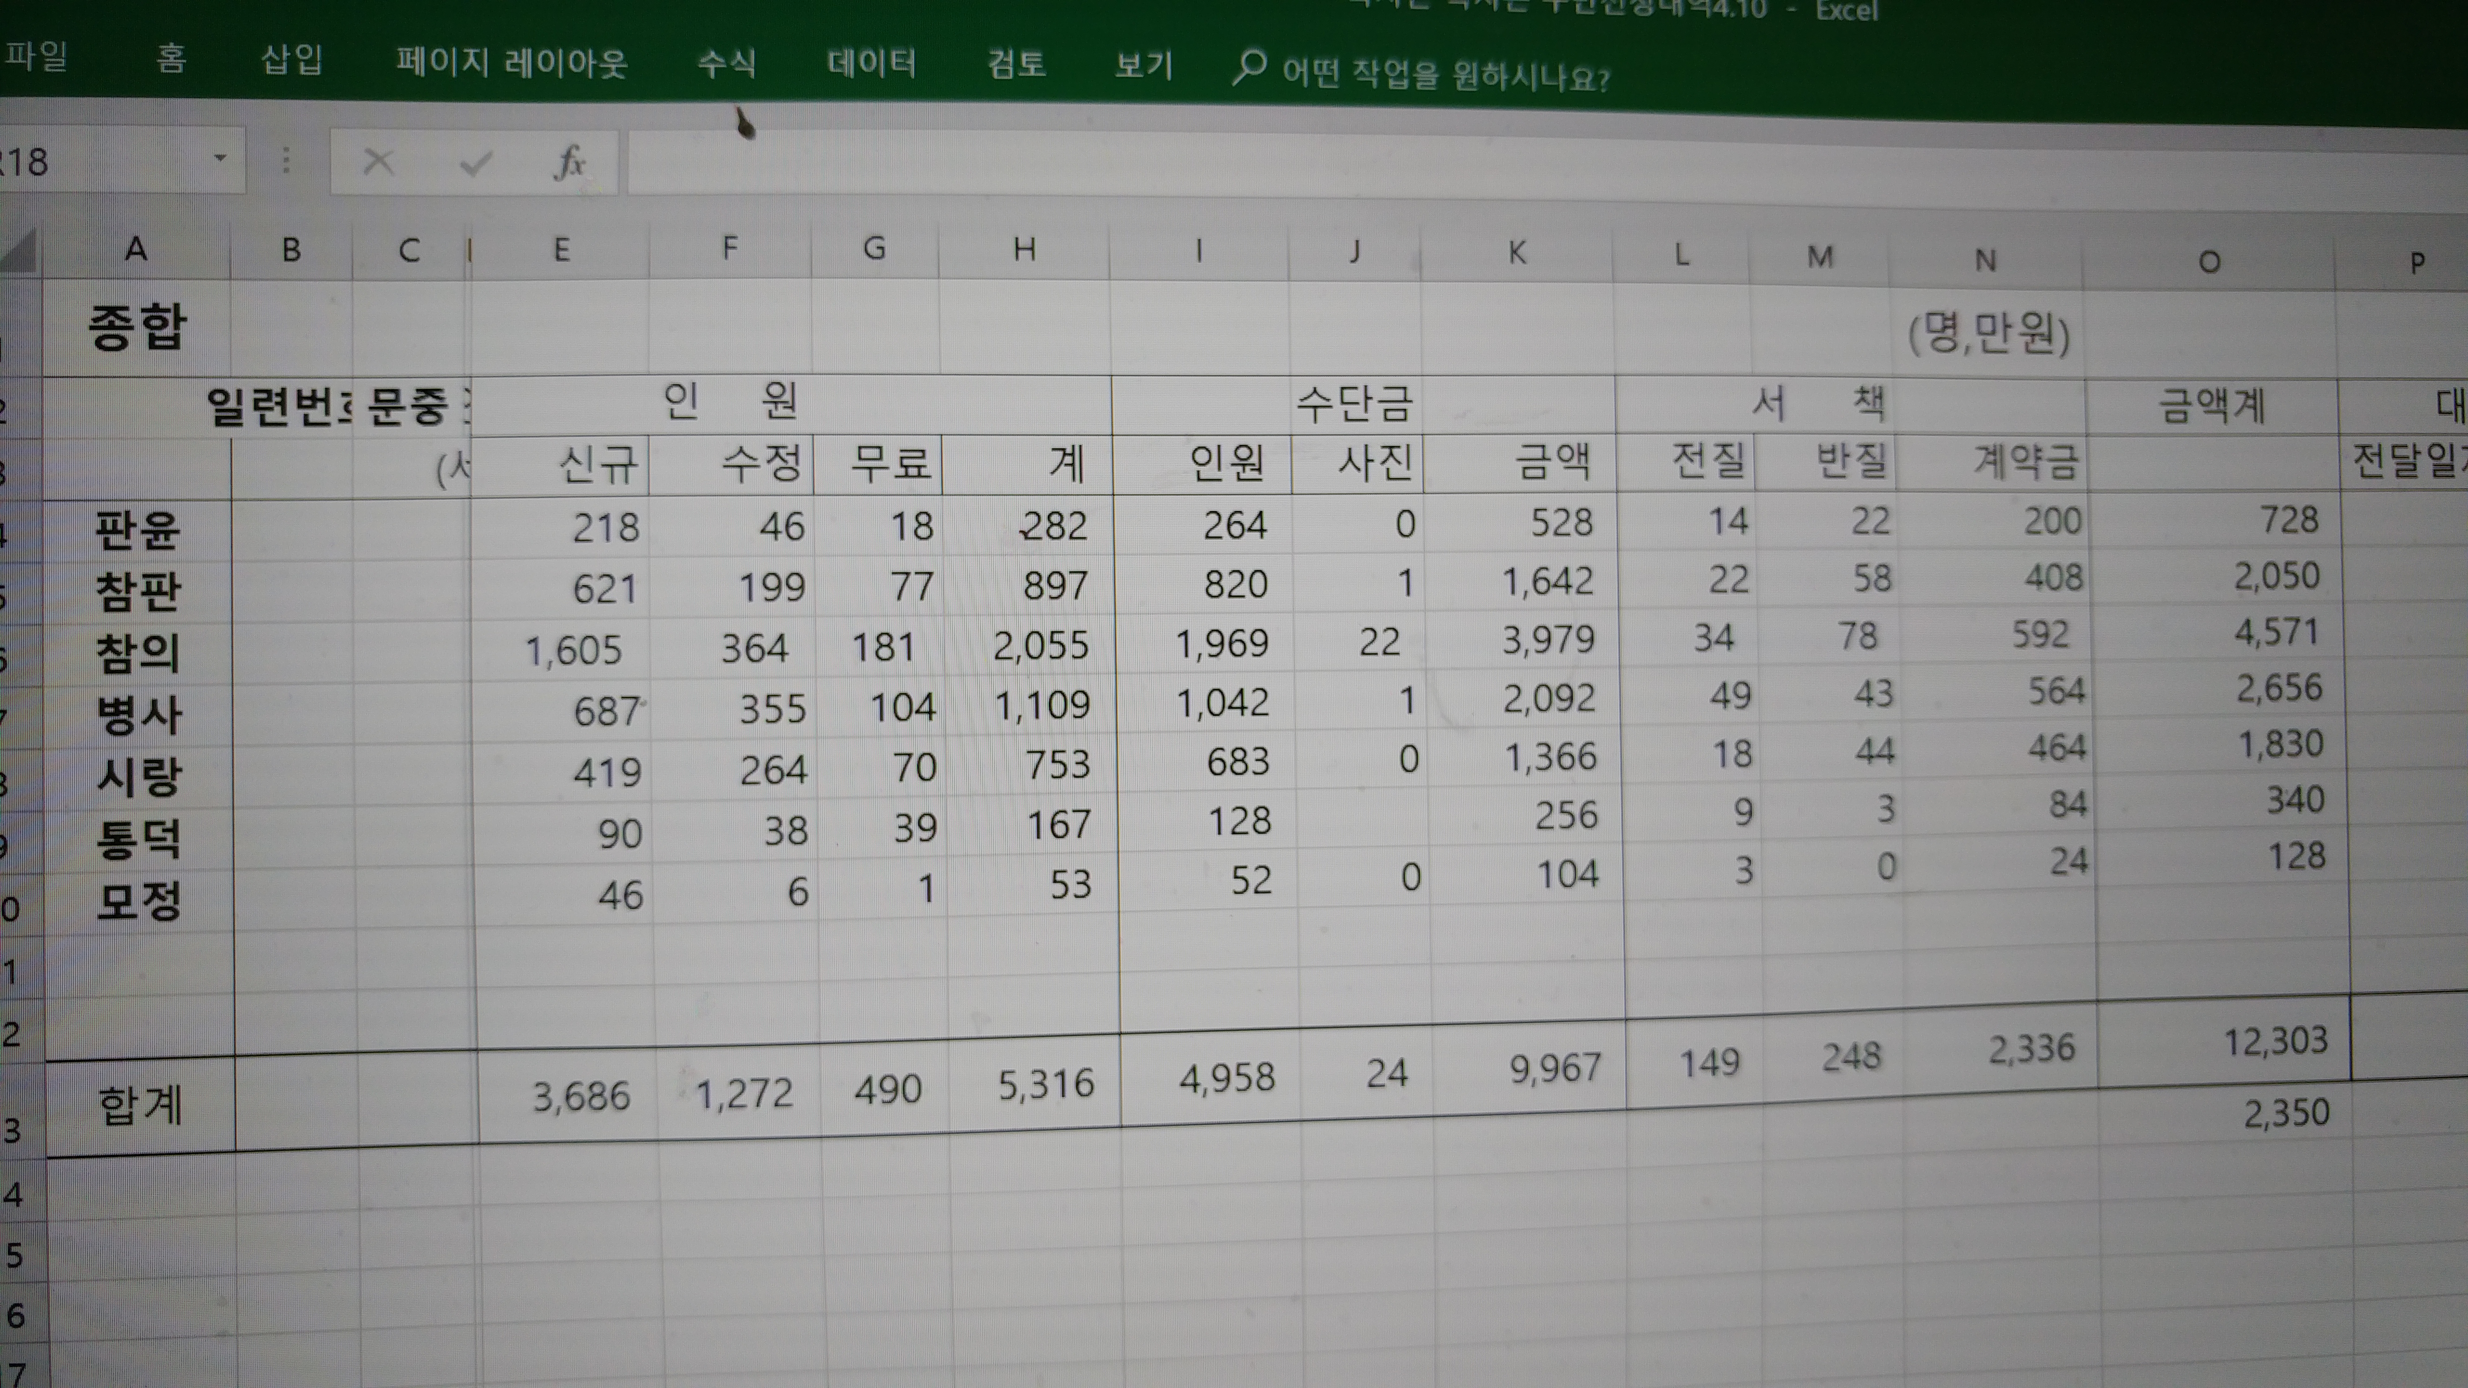Select column A header
2468x1388 pixels.
[136, 249]
